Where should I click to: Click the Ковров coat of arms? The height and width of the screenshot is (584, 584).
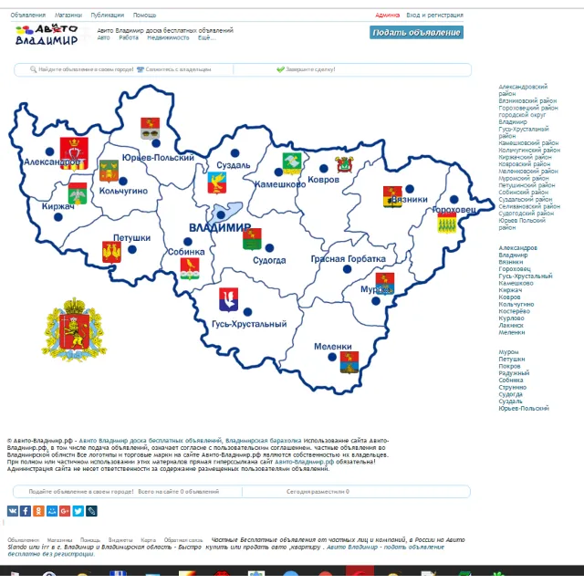pyautogui.click(x=345, y=164)
